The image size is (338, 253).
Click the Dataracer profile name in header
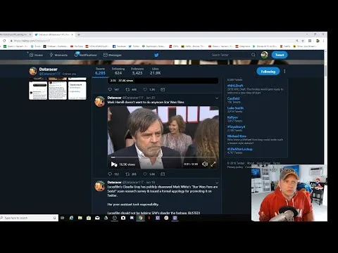click(49, 70)
